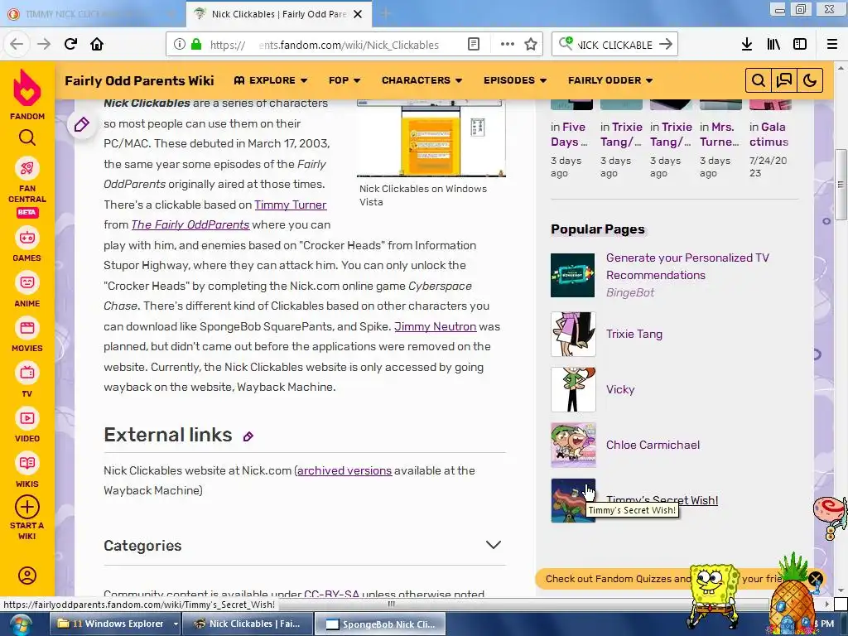
Task: Open the Trixie Tang thumbnail image
Action: coord(573,334)
